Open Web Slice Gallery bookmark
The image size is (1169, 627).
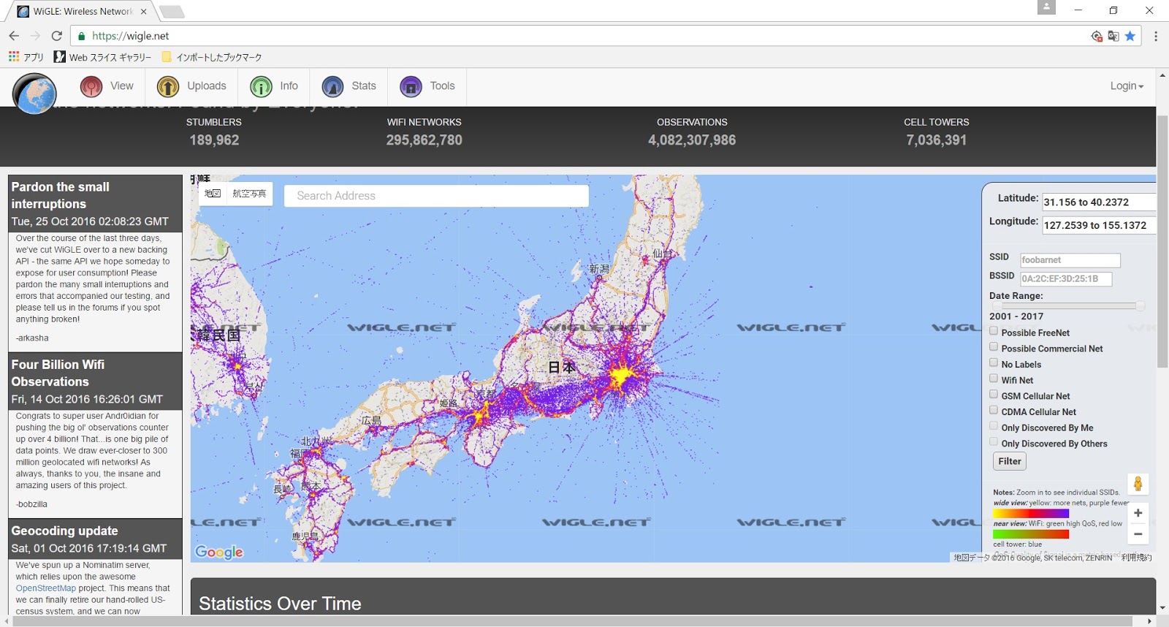(102, 57)
